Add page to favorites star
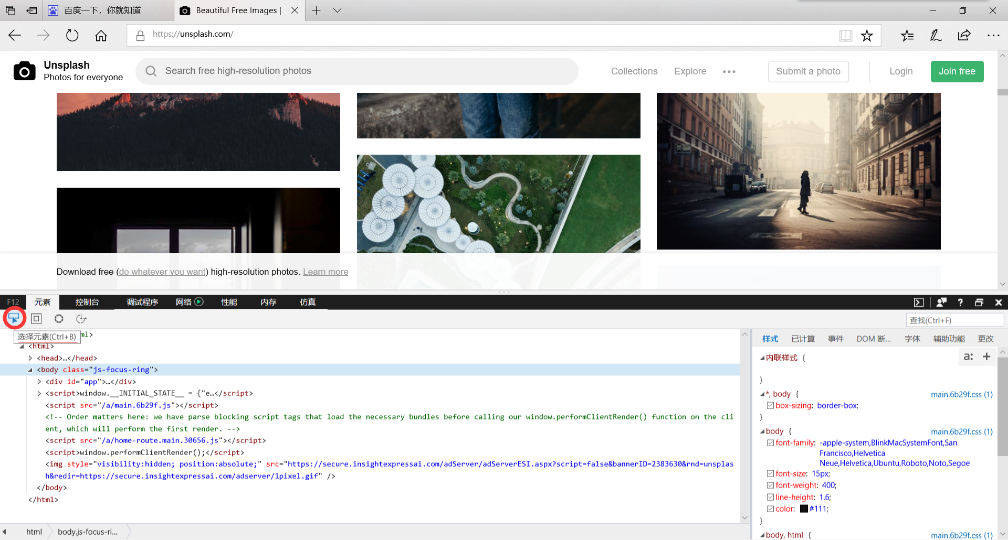This screenshot has width=1008, height=540. 867,35
